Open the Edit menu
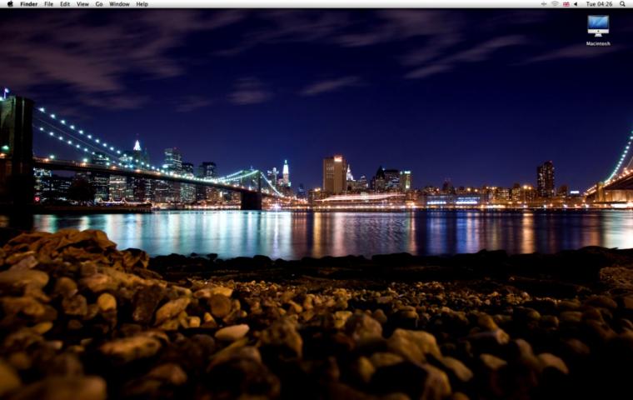This screenshot has height=400, width=633. (x=65, y=4)
